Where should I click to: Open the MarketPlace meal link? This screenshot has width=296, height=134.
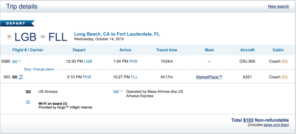209,77
